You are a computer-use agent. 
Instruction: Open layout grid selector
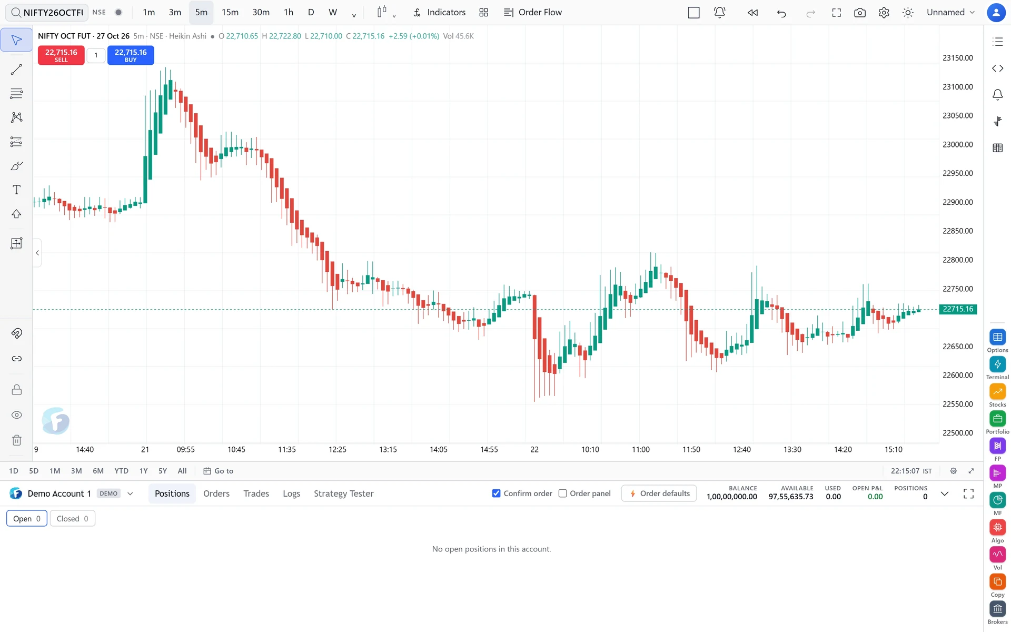(483, 13)
